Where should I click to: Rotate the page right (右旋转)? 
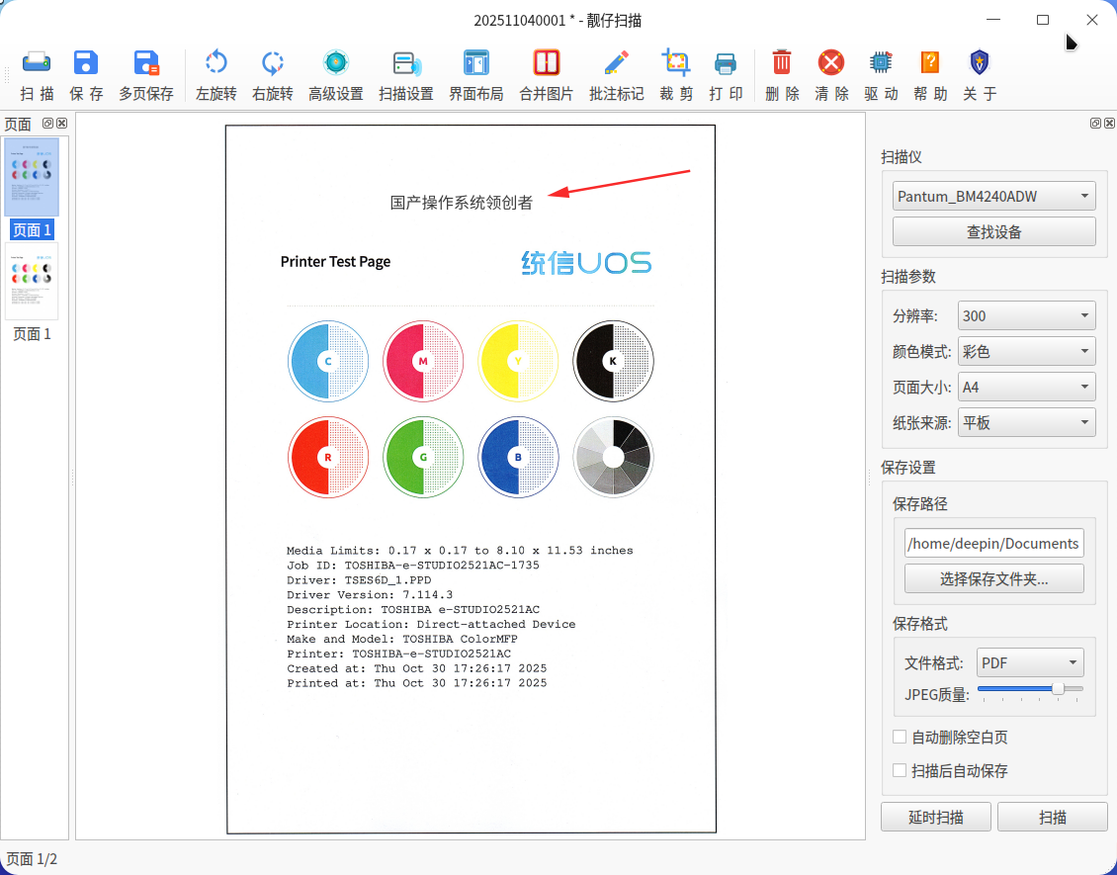[272, 75]
